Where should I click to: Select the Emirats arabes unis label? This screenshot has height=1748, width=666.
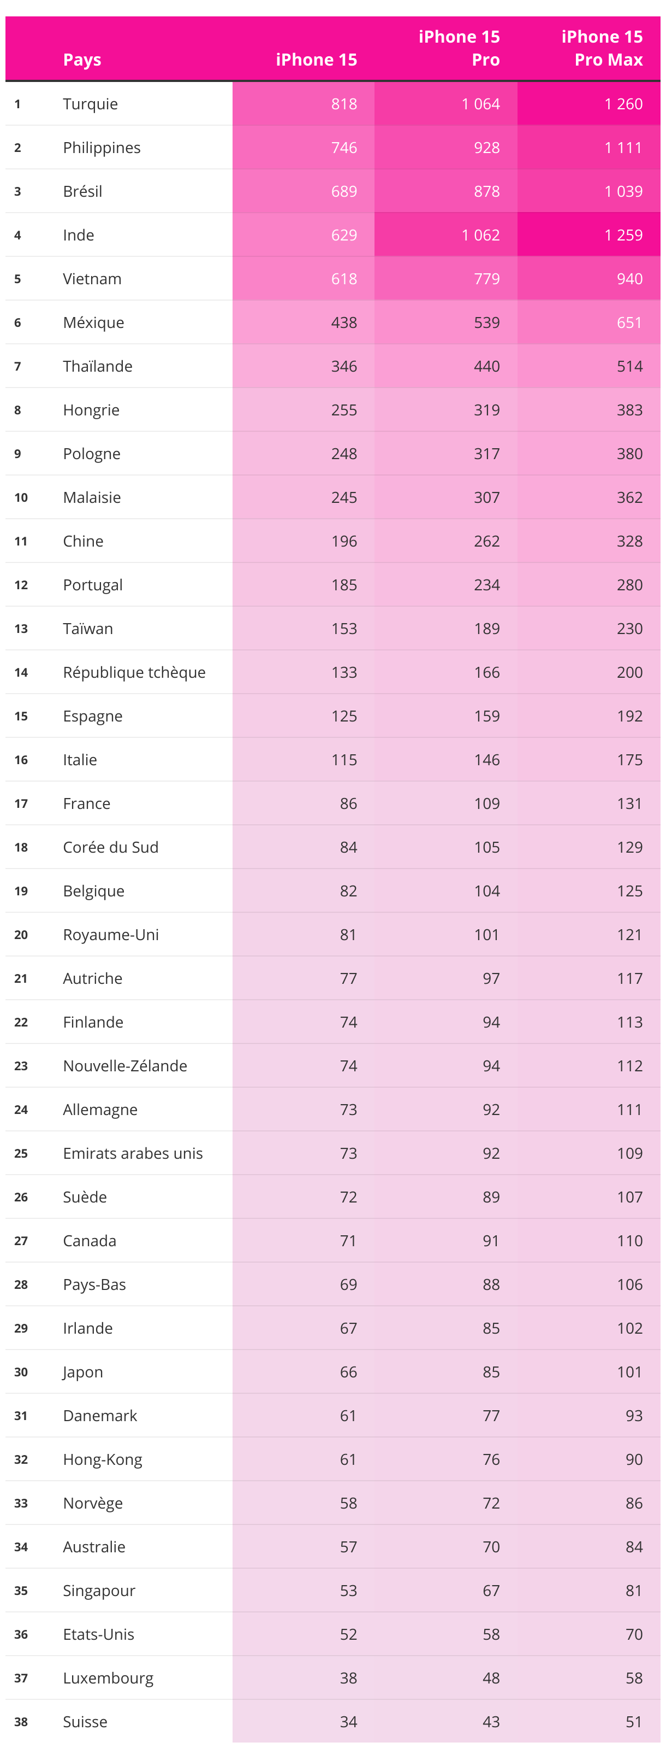(133, 1153)
